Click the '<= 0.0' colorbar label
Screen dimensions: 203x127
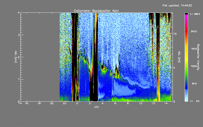click(195, 101)
